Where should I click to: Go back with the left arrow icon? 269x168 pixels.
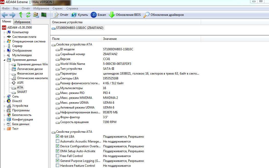[x=5, y=15]
